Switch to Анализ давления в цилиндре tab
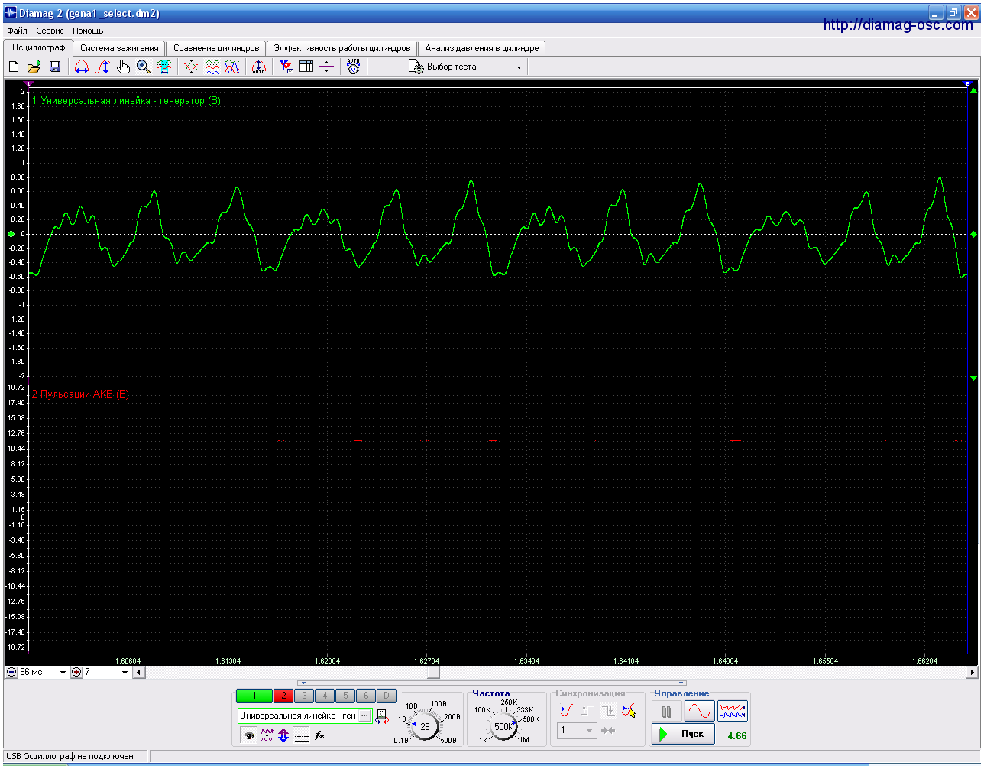The image size is (984, 766). (482, 48)
